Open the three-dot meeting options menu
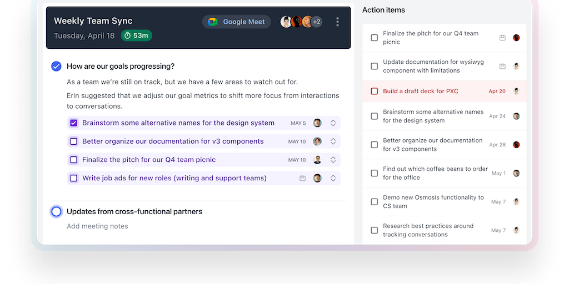 (x=337, y=22)
